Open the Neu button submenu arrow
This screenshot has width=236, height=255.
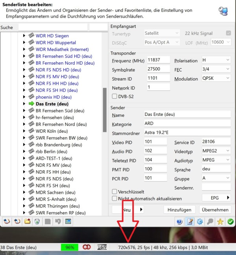(x=141, y=209)
